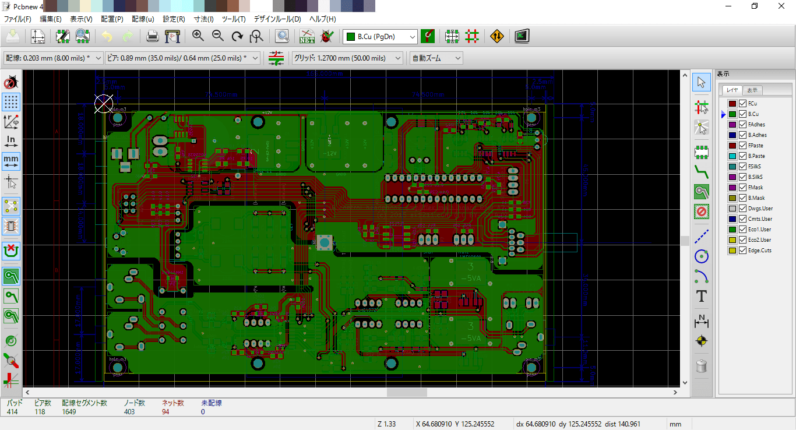The image size is (796, 430).
Task: Toggle the F.SilkS layer checkbox
Action: 742,166
